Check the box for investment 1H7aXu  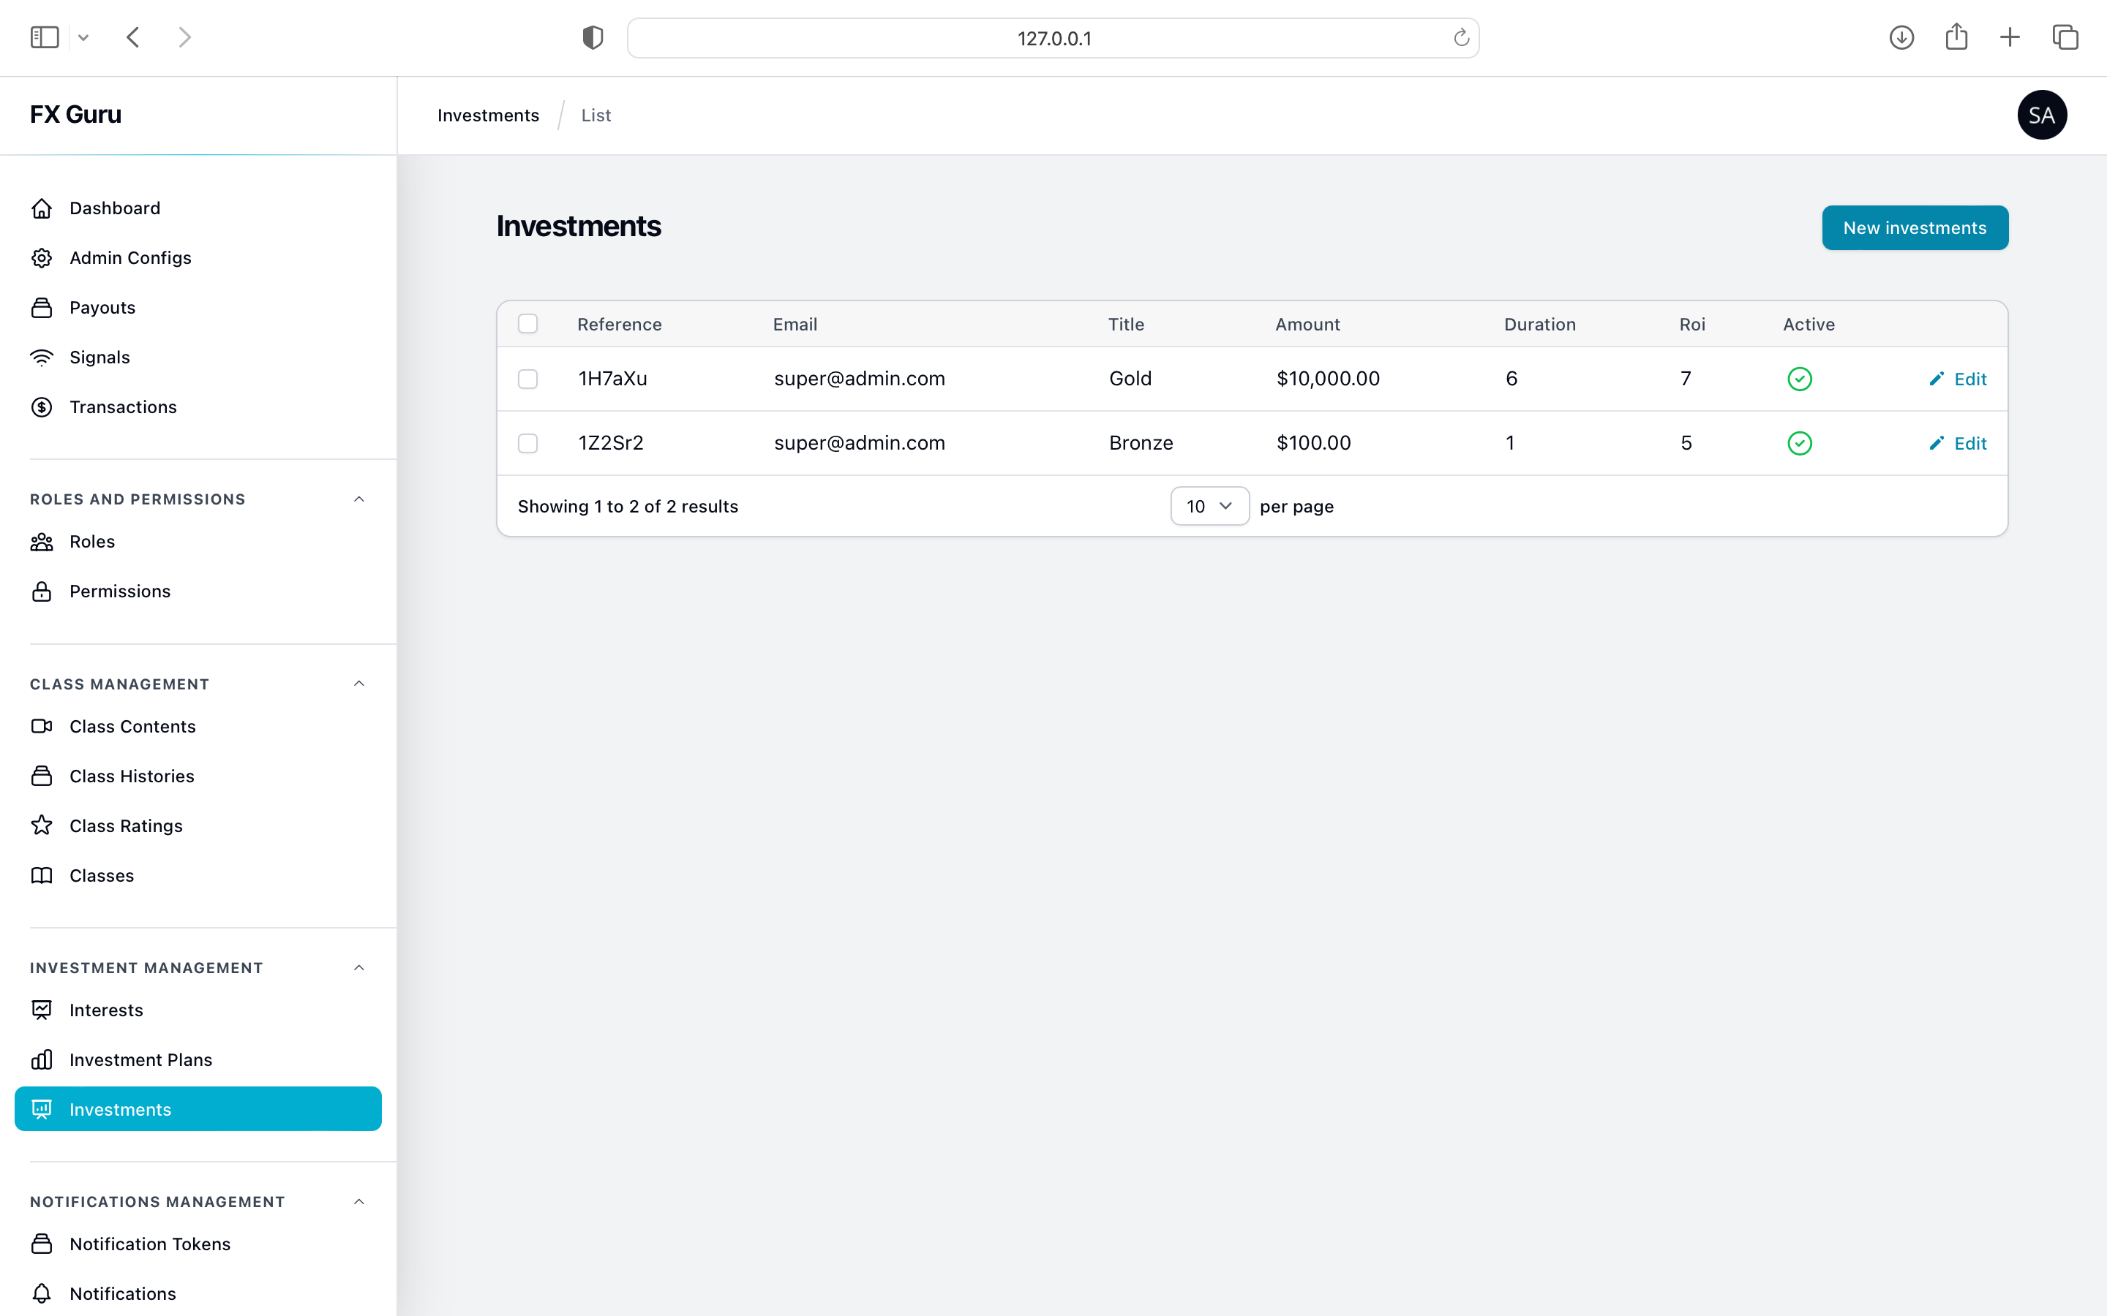tap(527, 379)
